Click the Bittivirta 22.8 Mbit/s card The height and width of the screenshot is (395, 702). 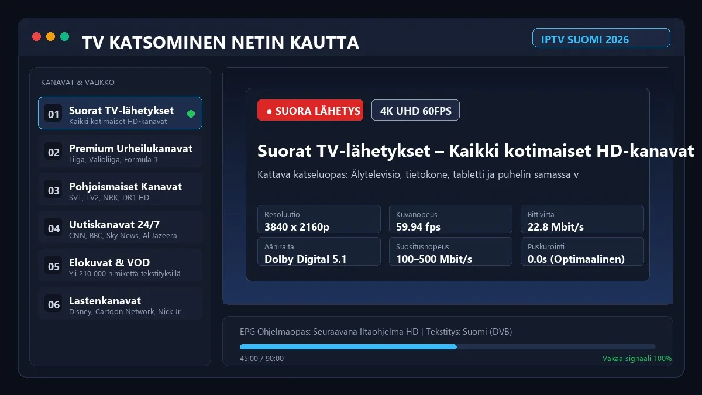582,219
